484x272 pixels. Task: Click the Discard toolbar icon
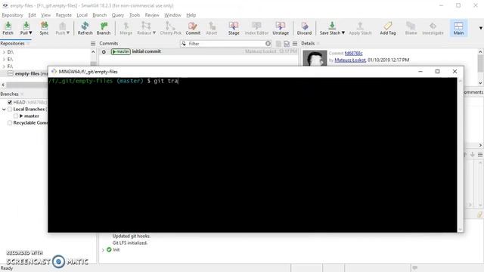304,28
